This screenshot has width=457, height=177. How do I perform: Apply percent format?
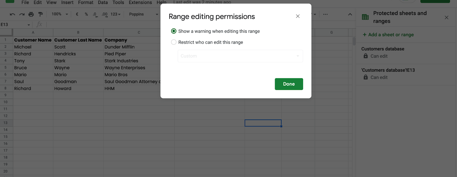click(86, 14)
